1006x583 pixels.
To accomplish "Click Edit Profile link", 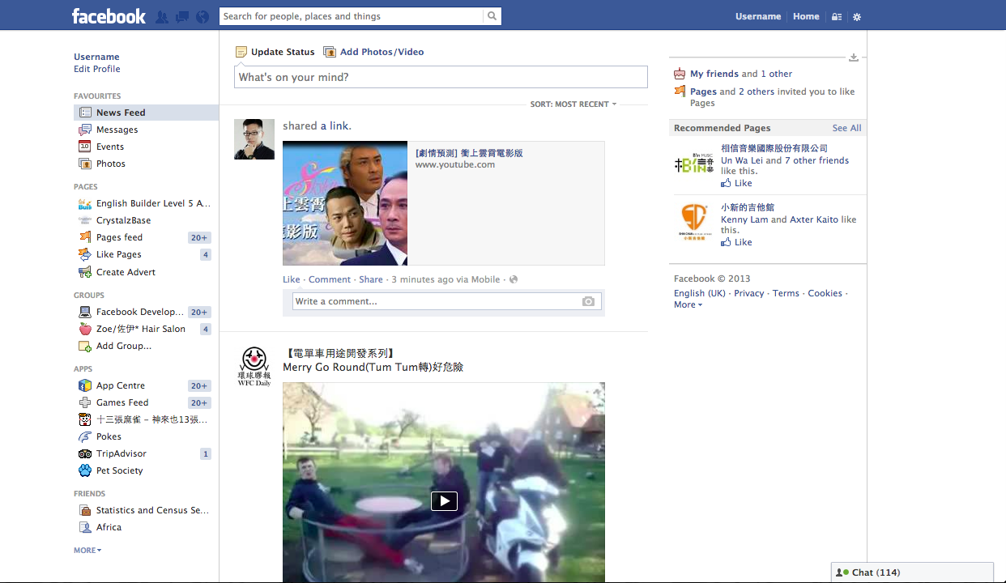I will (97, 69).
